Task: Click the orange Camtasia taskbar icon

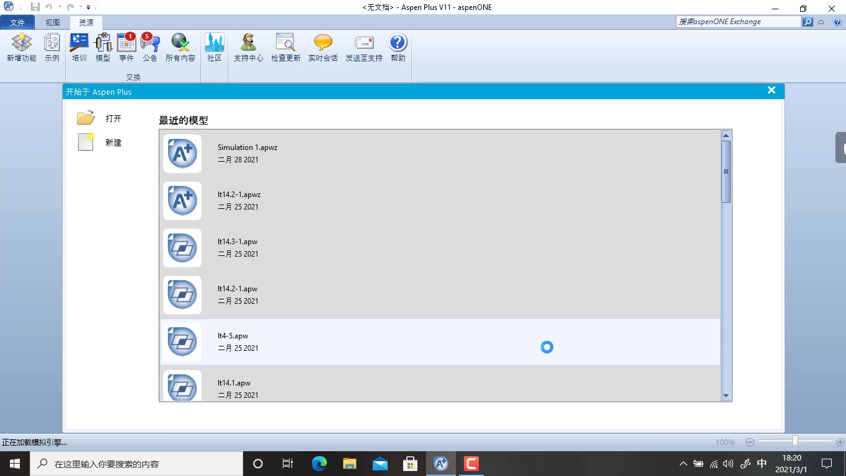Action: coord(471,464)
